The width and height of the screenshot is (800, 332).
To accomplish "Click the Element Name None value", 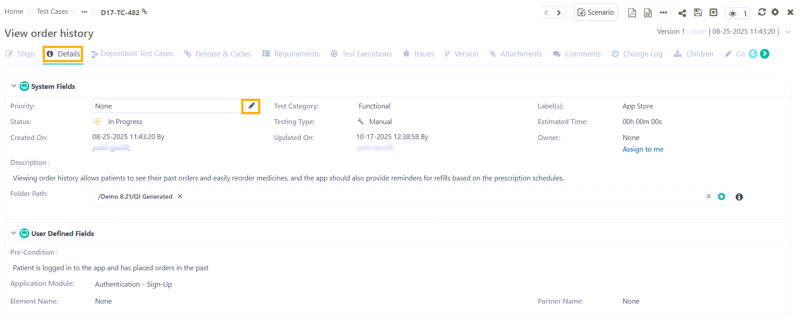I will (x=103, y=301).
